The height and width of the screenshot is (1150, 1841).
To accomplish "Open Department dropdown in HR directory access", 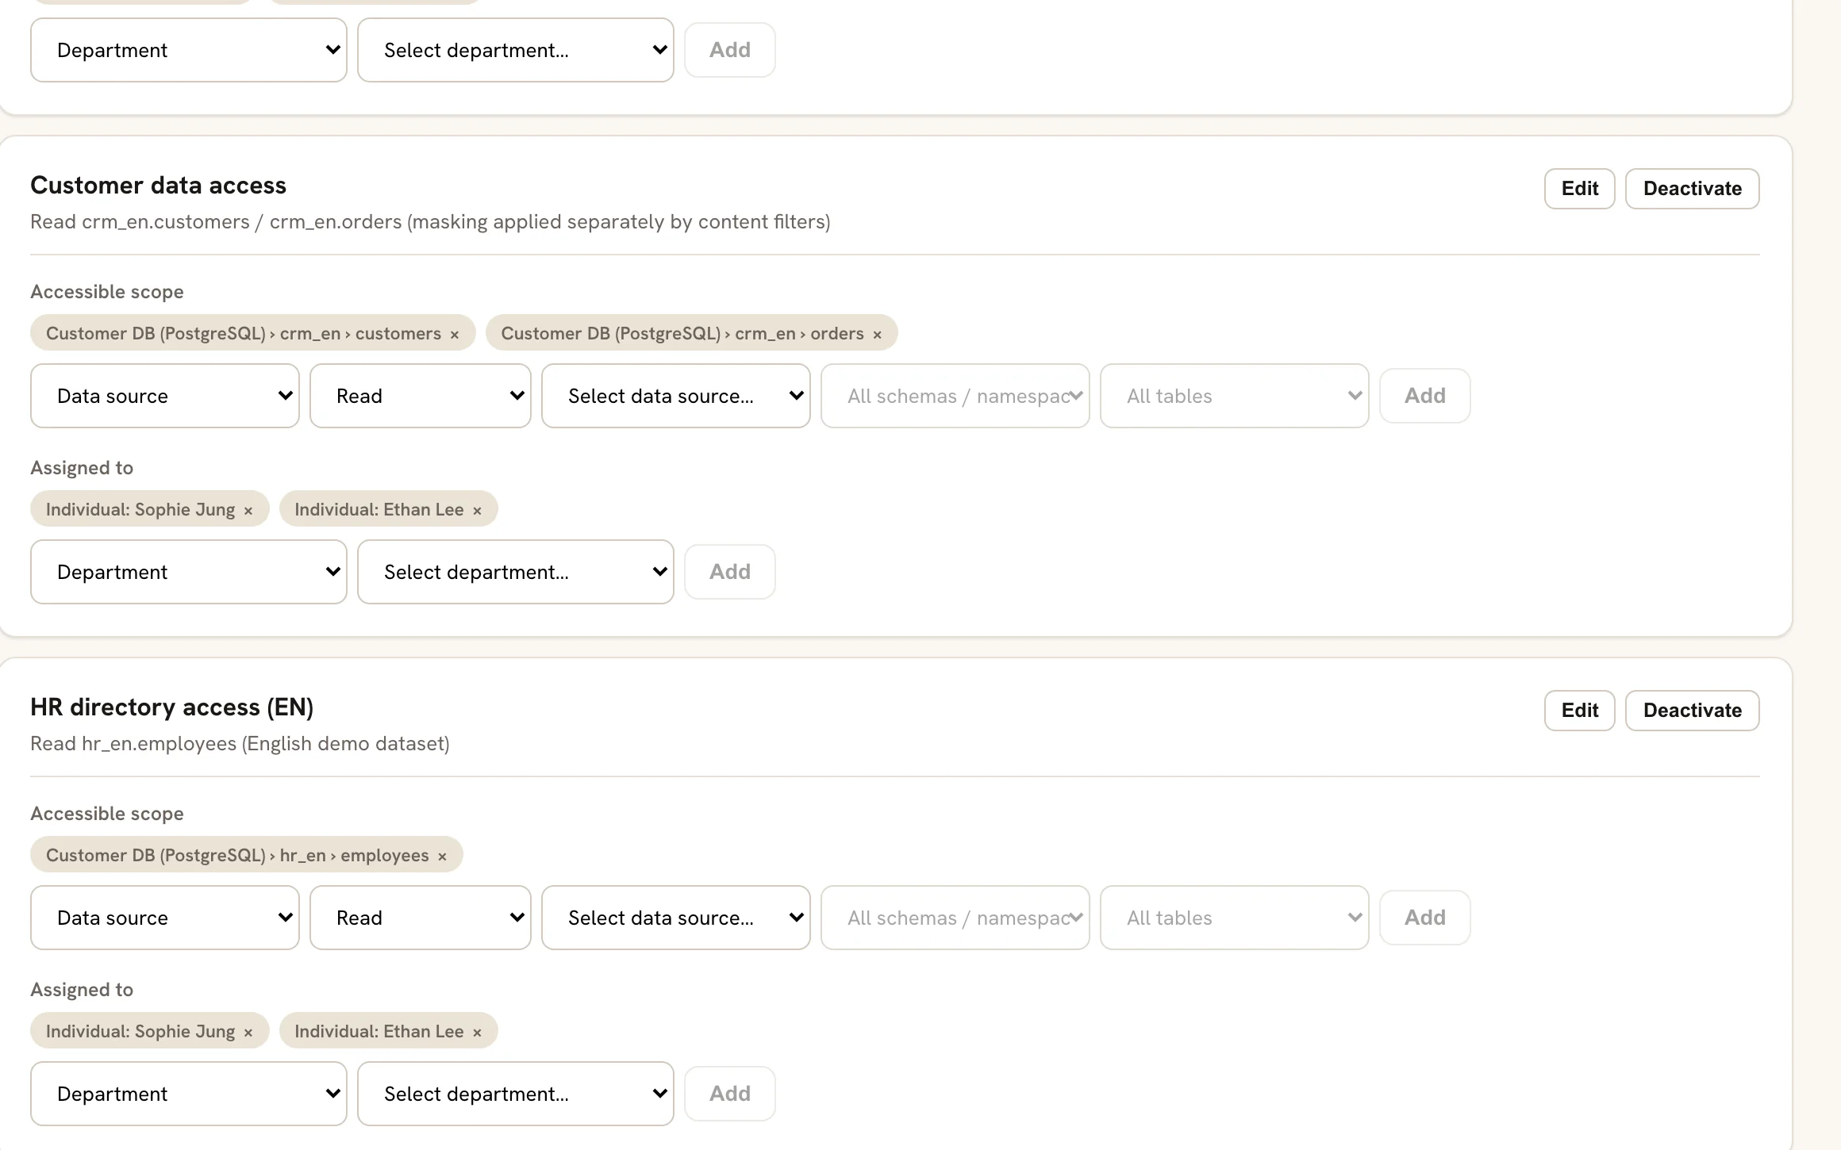I will pos(189,1094).
